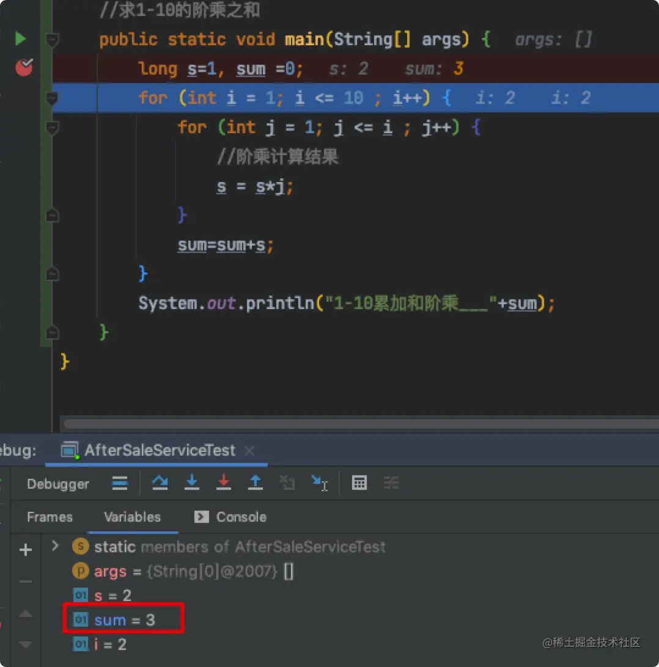
Task: Click the fold end marker of the inner loop
Action: point(52,216)
